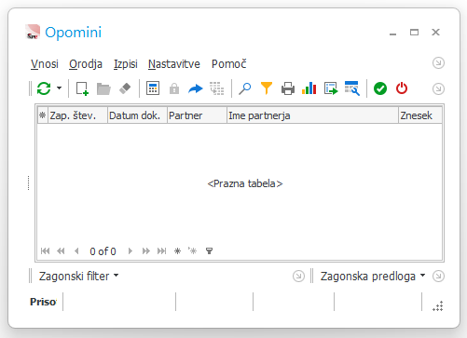Create a new record with plus icon
Viewport: 467px width, 338px height.
82,88
